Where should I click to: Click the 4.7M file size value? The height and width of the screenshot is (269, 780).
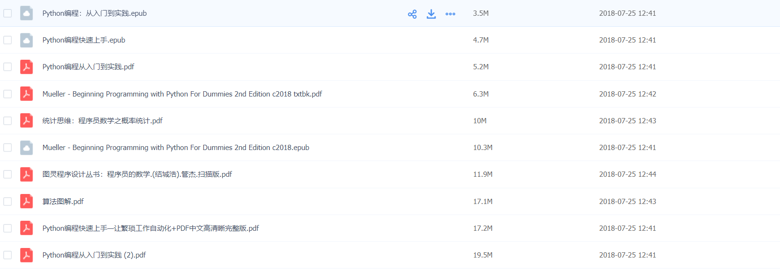[481, 40]
